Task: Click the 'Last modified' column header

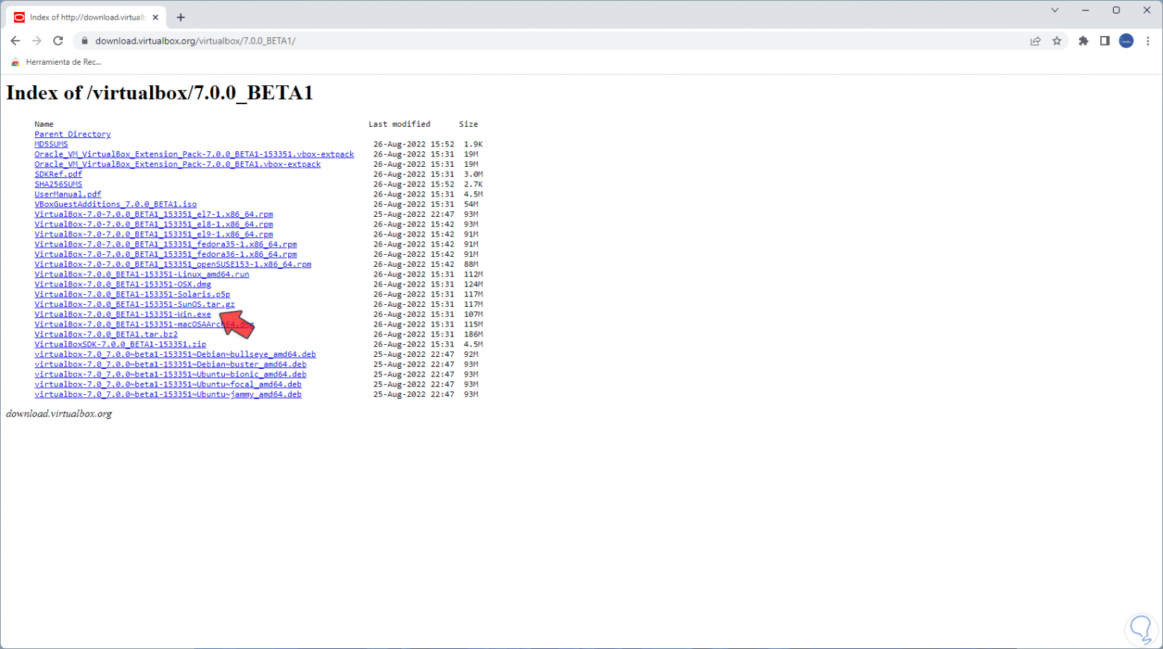Action: tap(400, 125)
